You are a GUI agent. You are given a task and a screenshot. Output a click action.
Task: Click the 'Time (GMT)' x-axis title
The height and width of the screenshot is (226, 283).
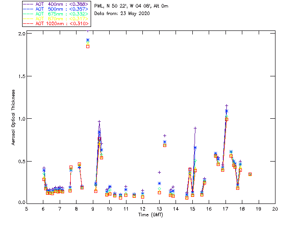click(x=151, y=214)
